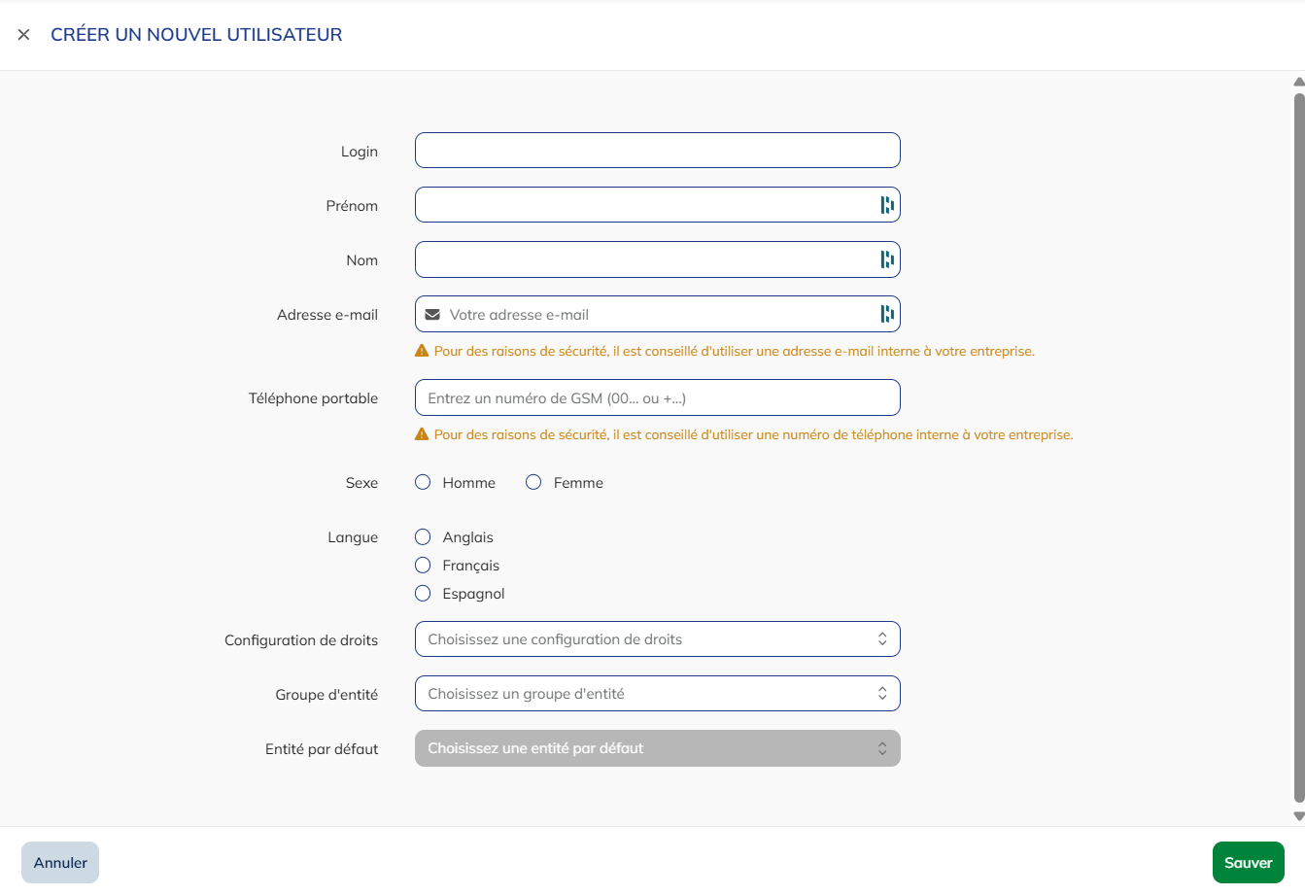Click the autofill icon in the Prénom field

click(x=885, y=204)
